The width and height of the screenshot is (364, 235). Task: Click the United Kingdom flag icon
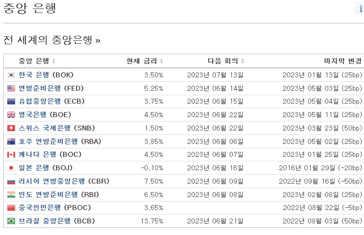[11, 115]
